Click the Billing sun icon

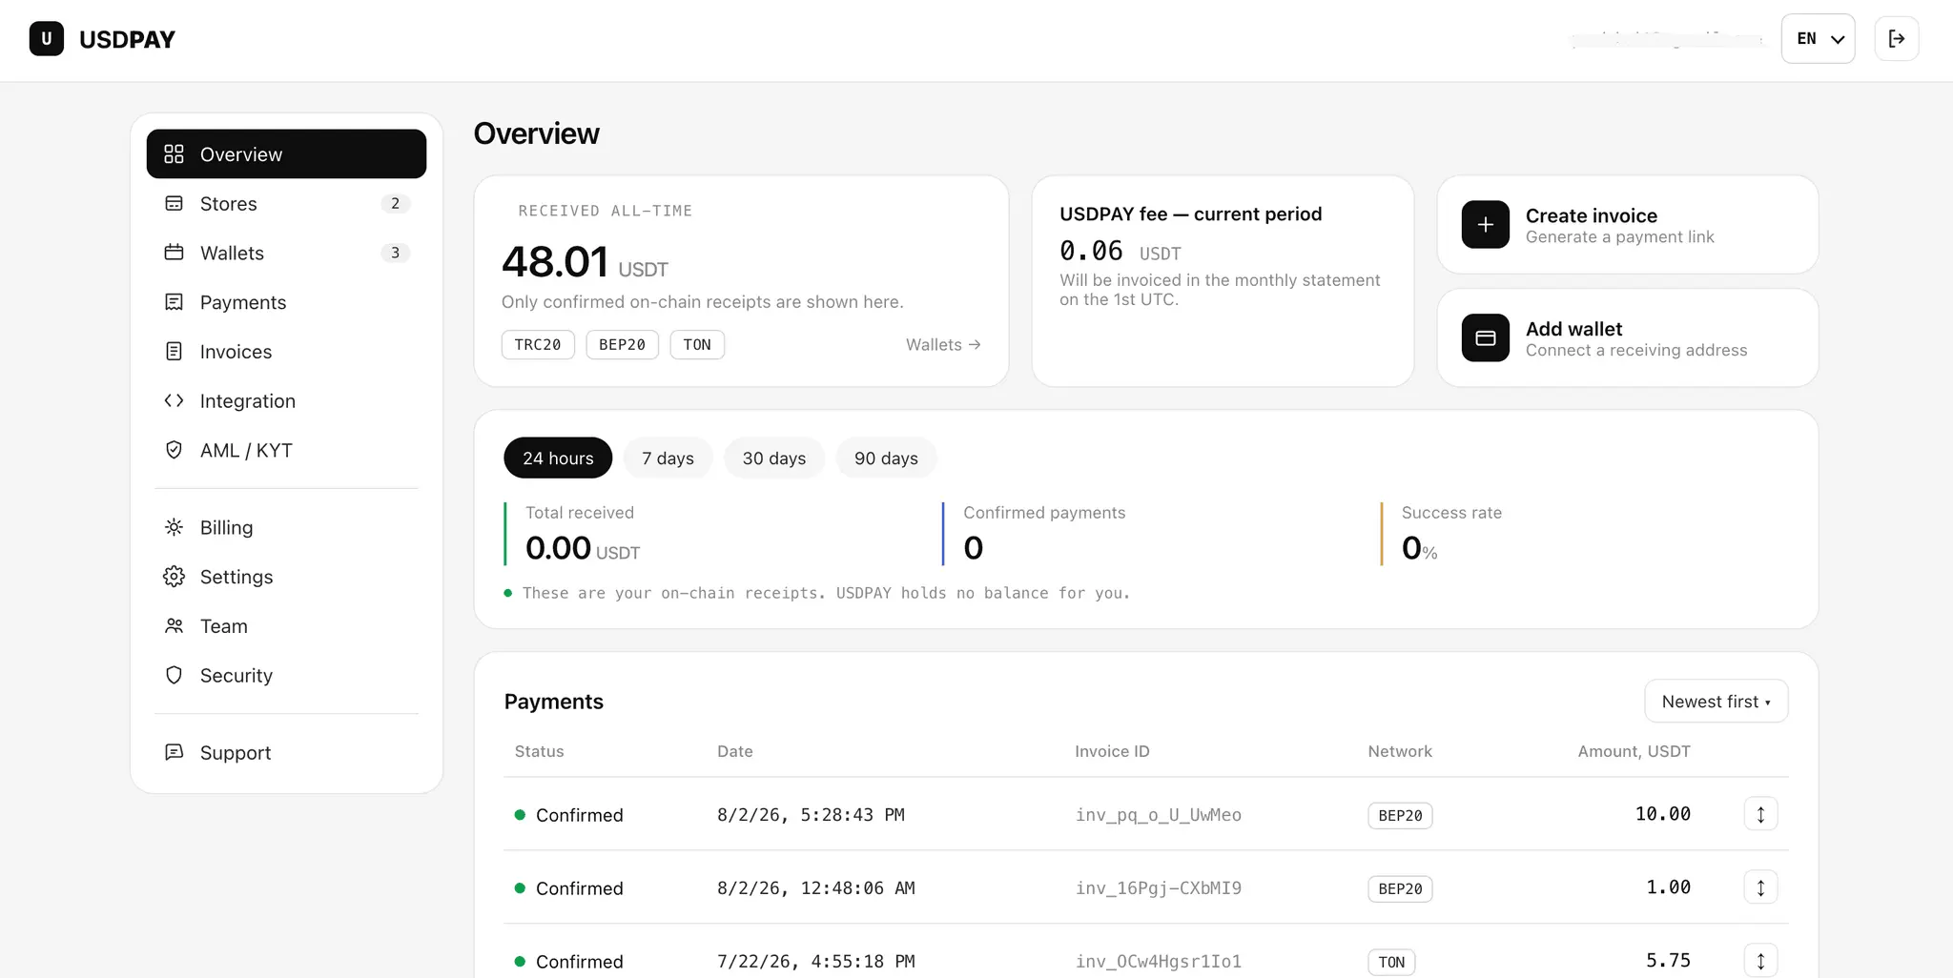[174, 527]
